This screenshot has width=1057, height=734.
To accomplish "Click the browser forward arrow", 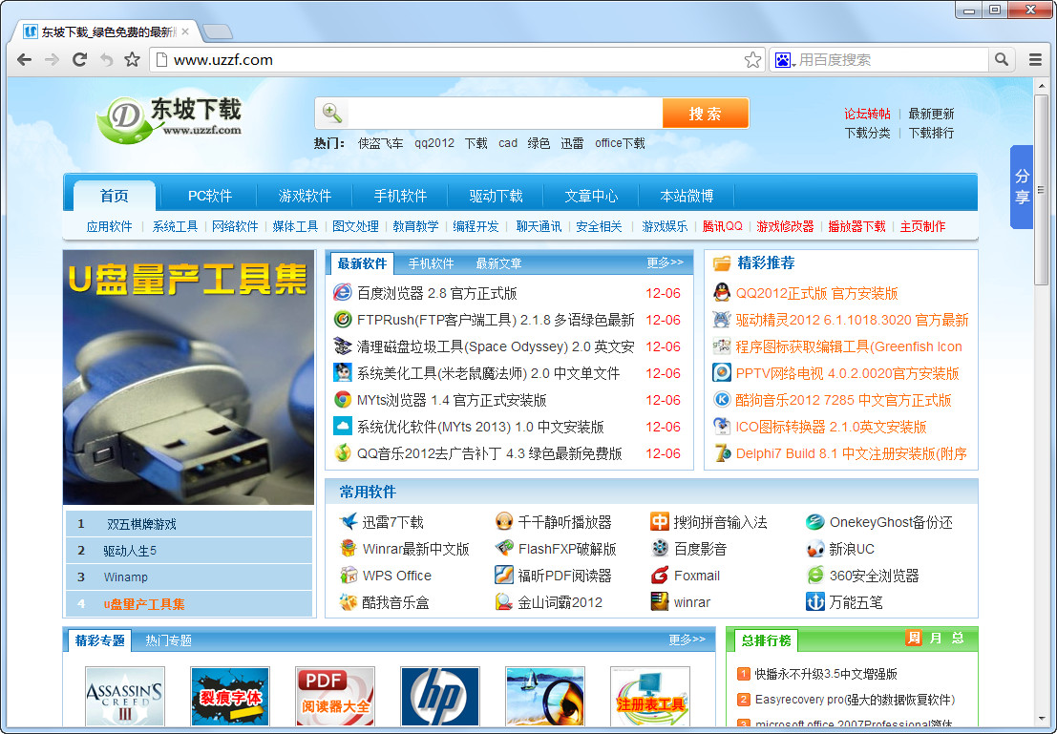I will click(52, 60).
